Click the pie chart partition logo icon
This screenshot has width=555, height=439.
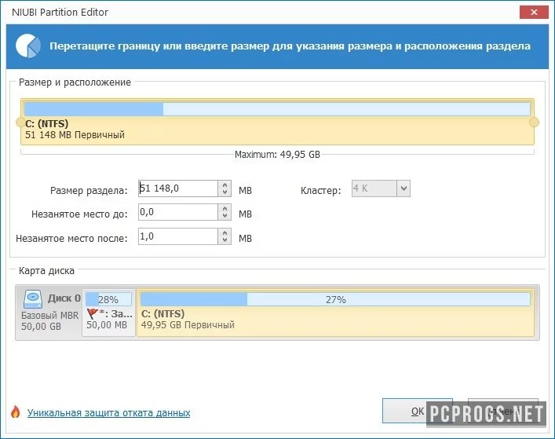(x=28, y=46)
